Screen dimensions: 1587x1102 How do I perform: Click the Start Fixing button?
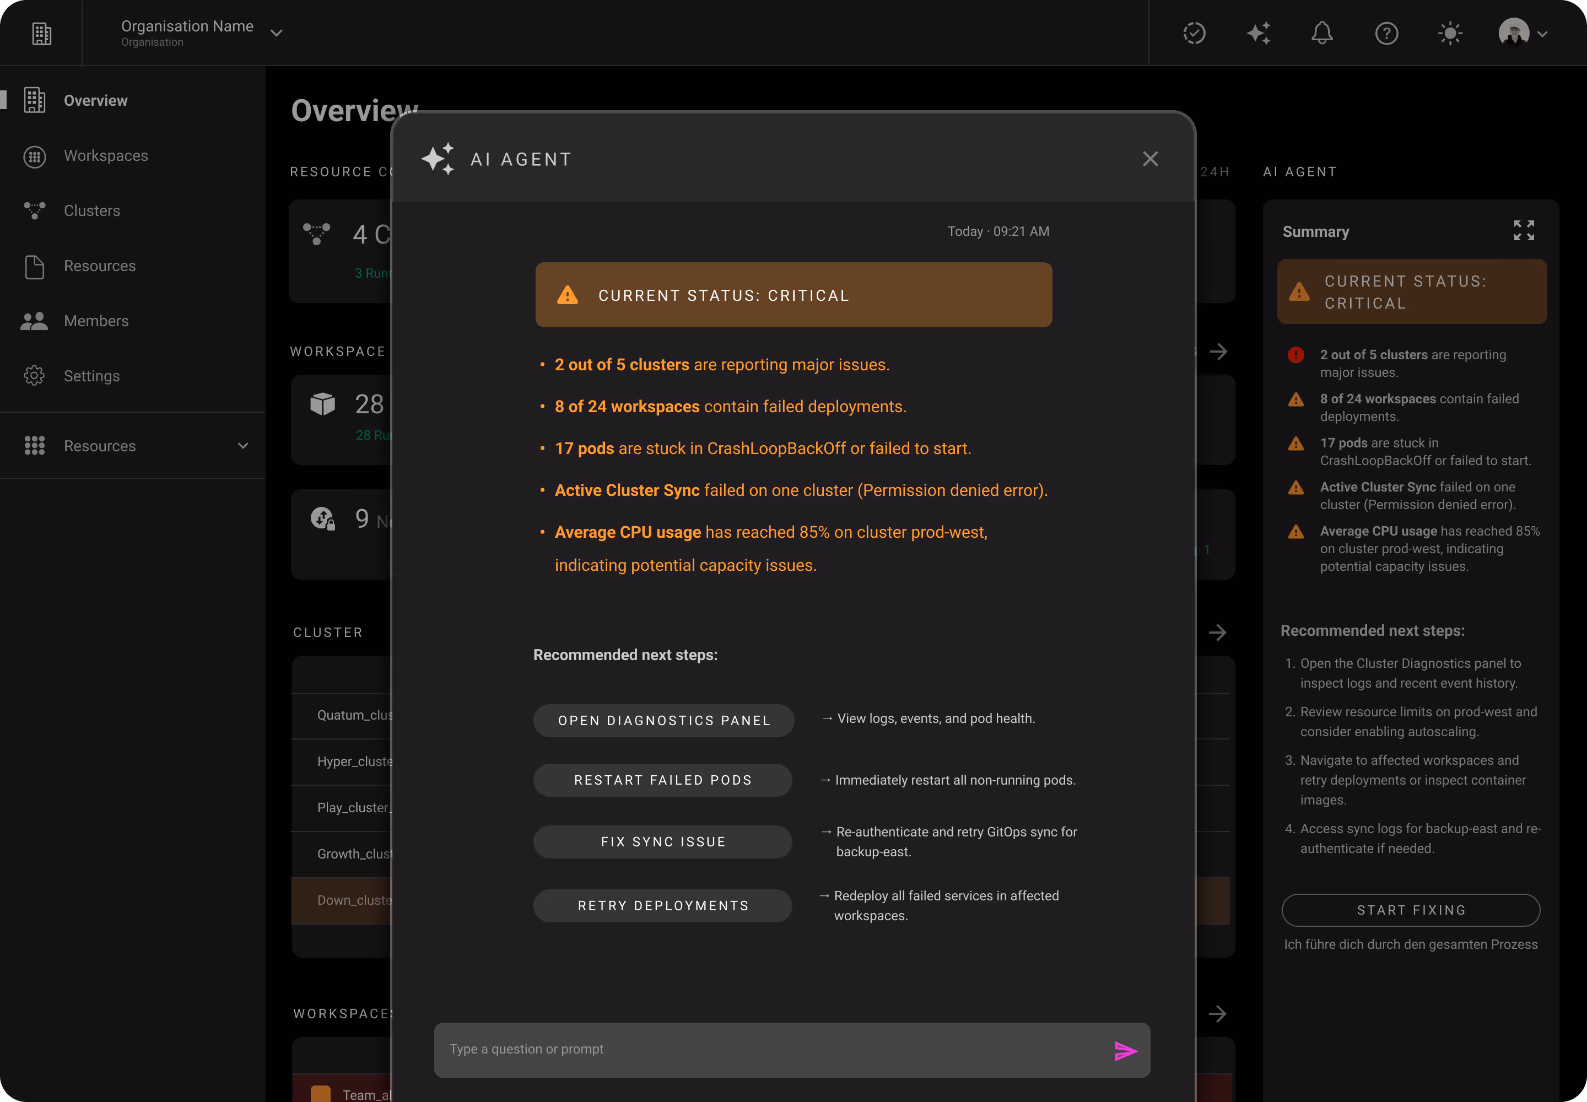pyautogui.click(x=1410, y=910)
